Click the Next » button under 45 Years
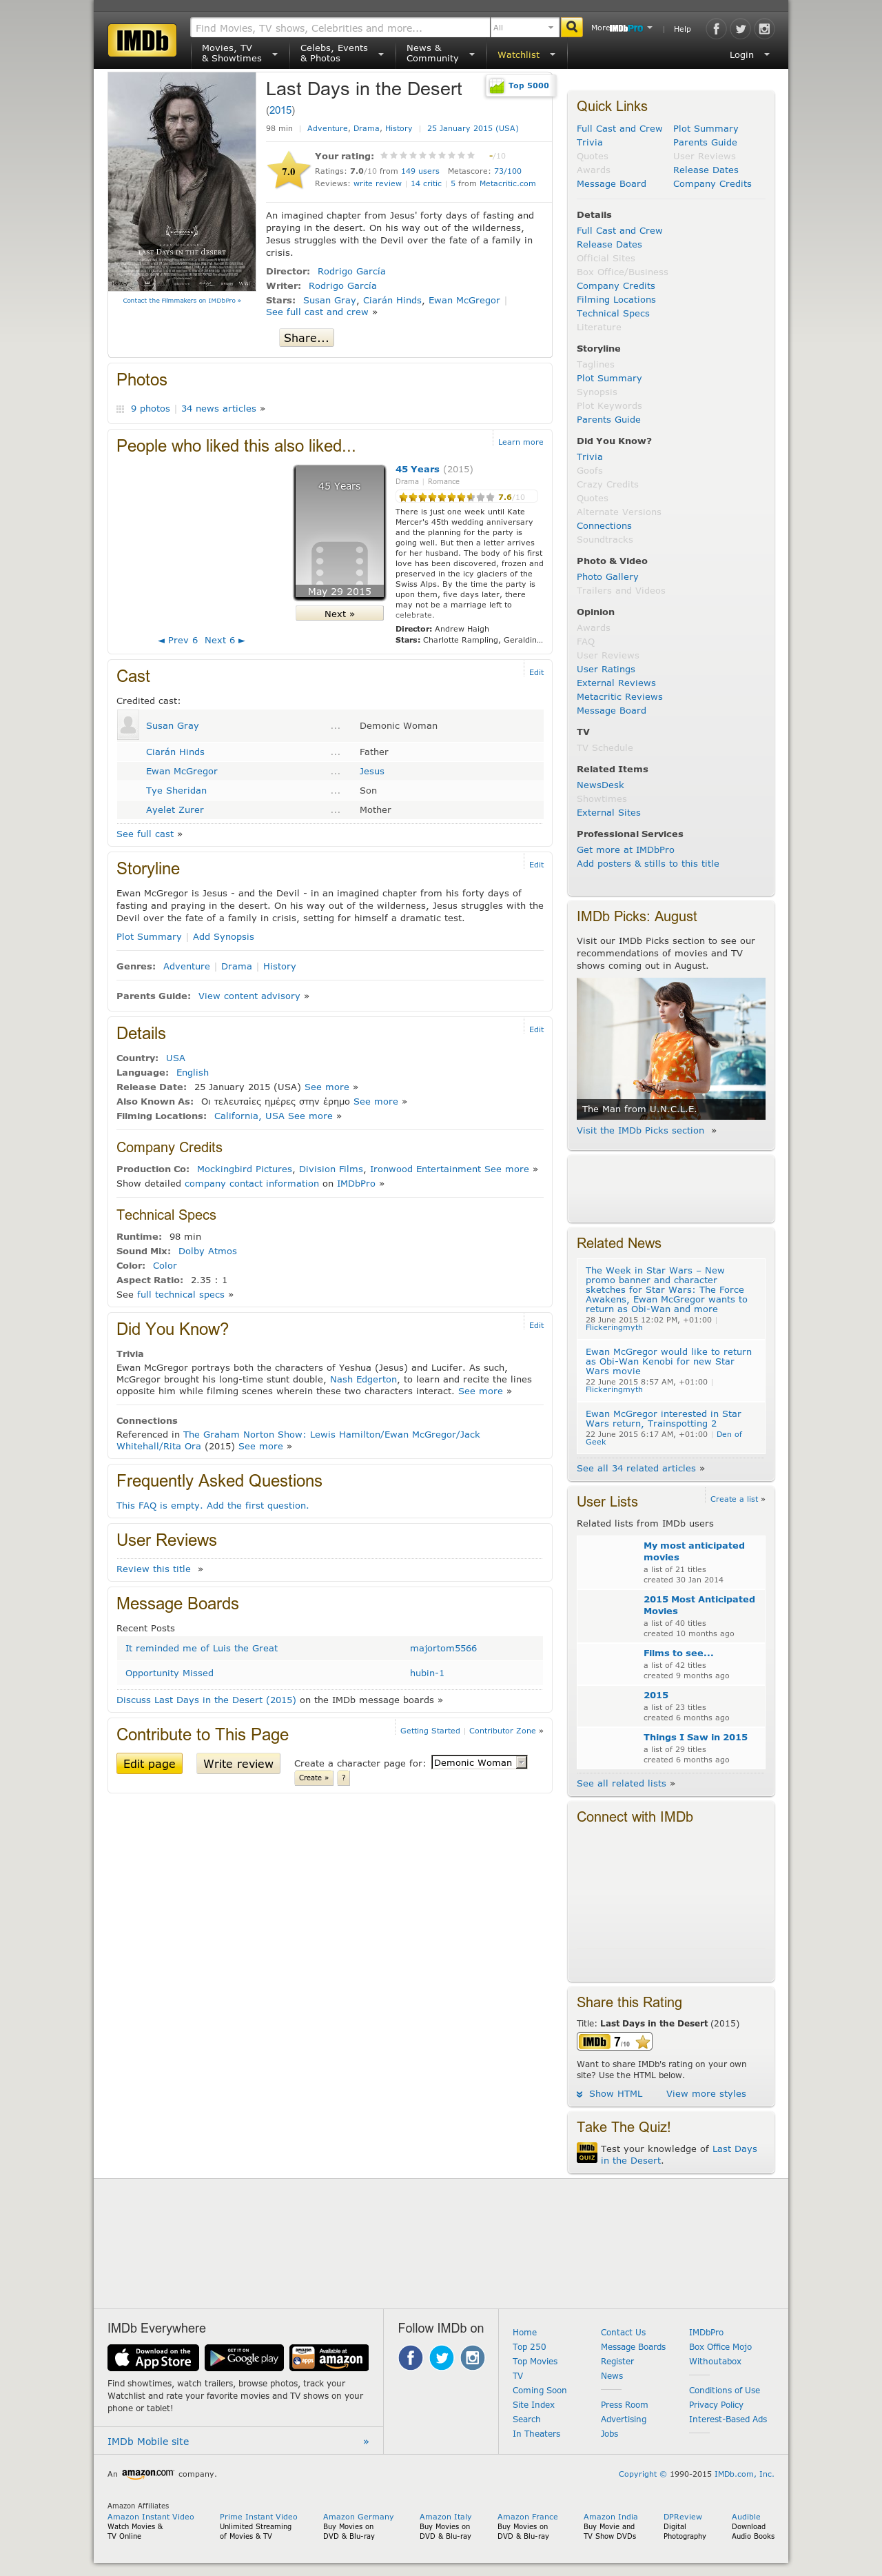The height and width of the screenshot is (2576, 882). pos(340,614)
